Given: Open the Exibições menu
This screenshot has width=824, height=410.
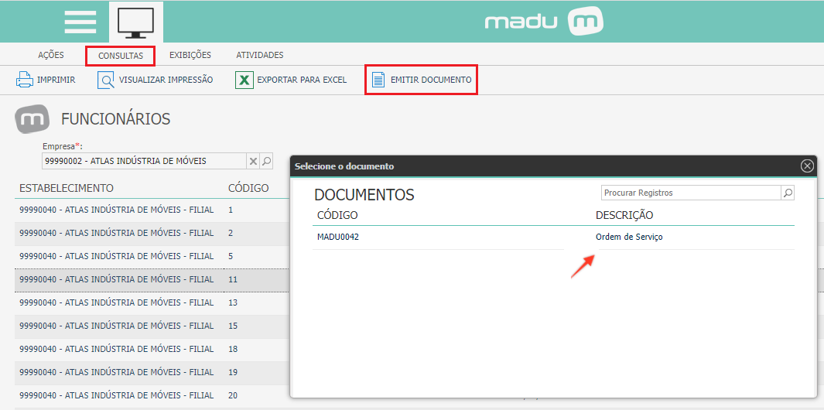Looking at the screenshot, I should click(x=190, y=55).
